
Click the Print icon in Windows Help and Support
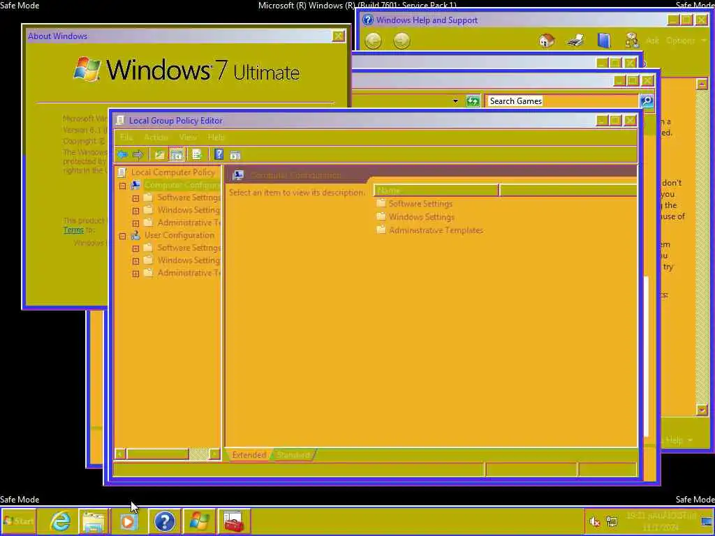[575, 40]
